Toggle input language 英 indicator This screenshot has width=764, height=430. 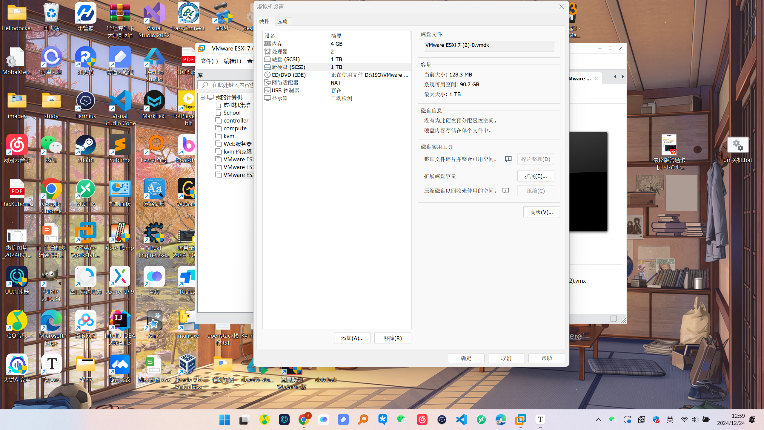click(670, 420)
